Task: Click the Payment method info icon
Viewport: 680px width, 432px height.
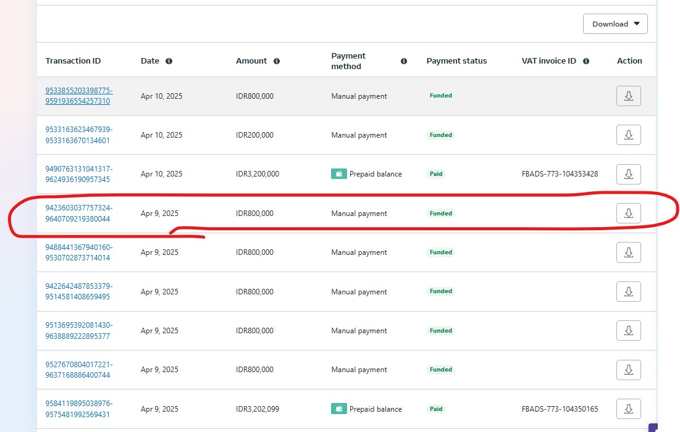Action: point(404,61)
